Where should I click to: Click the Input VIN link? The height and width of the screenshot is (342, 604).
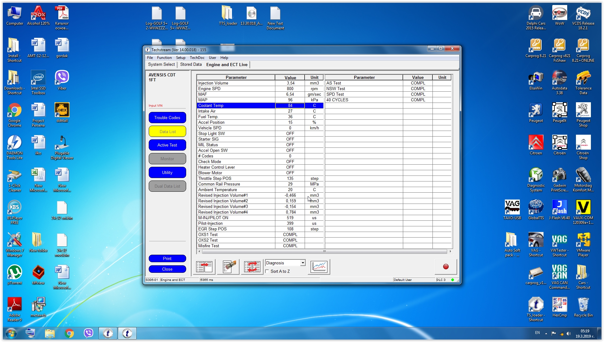155,106
